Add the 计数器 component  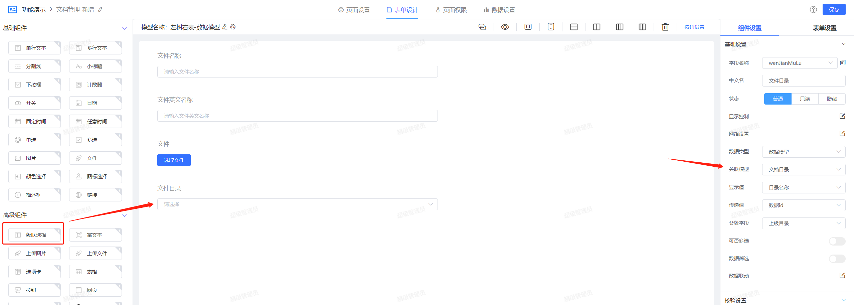point(95,85)
